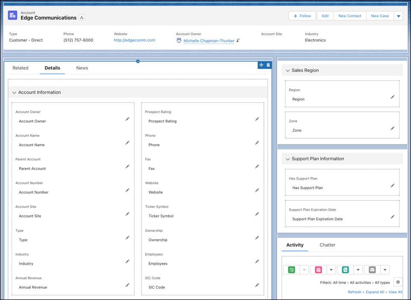Collapse Support Plan Information section
This screenshot has height=300, width=411.
click(288, 159)
